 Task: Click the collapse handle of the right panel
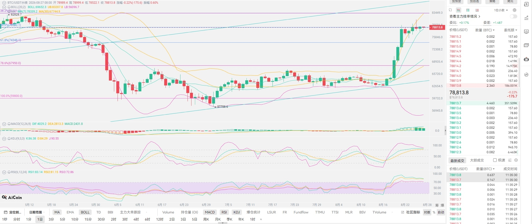click(445, 130)
